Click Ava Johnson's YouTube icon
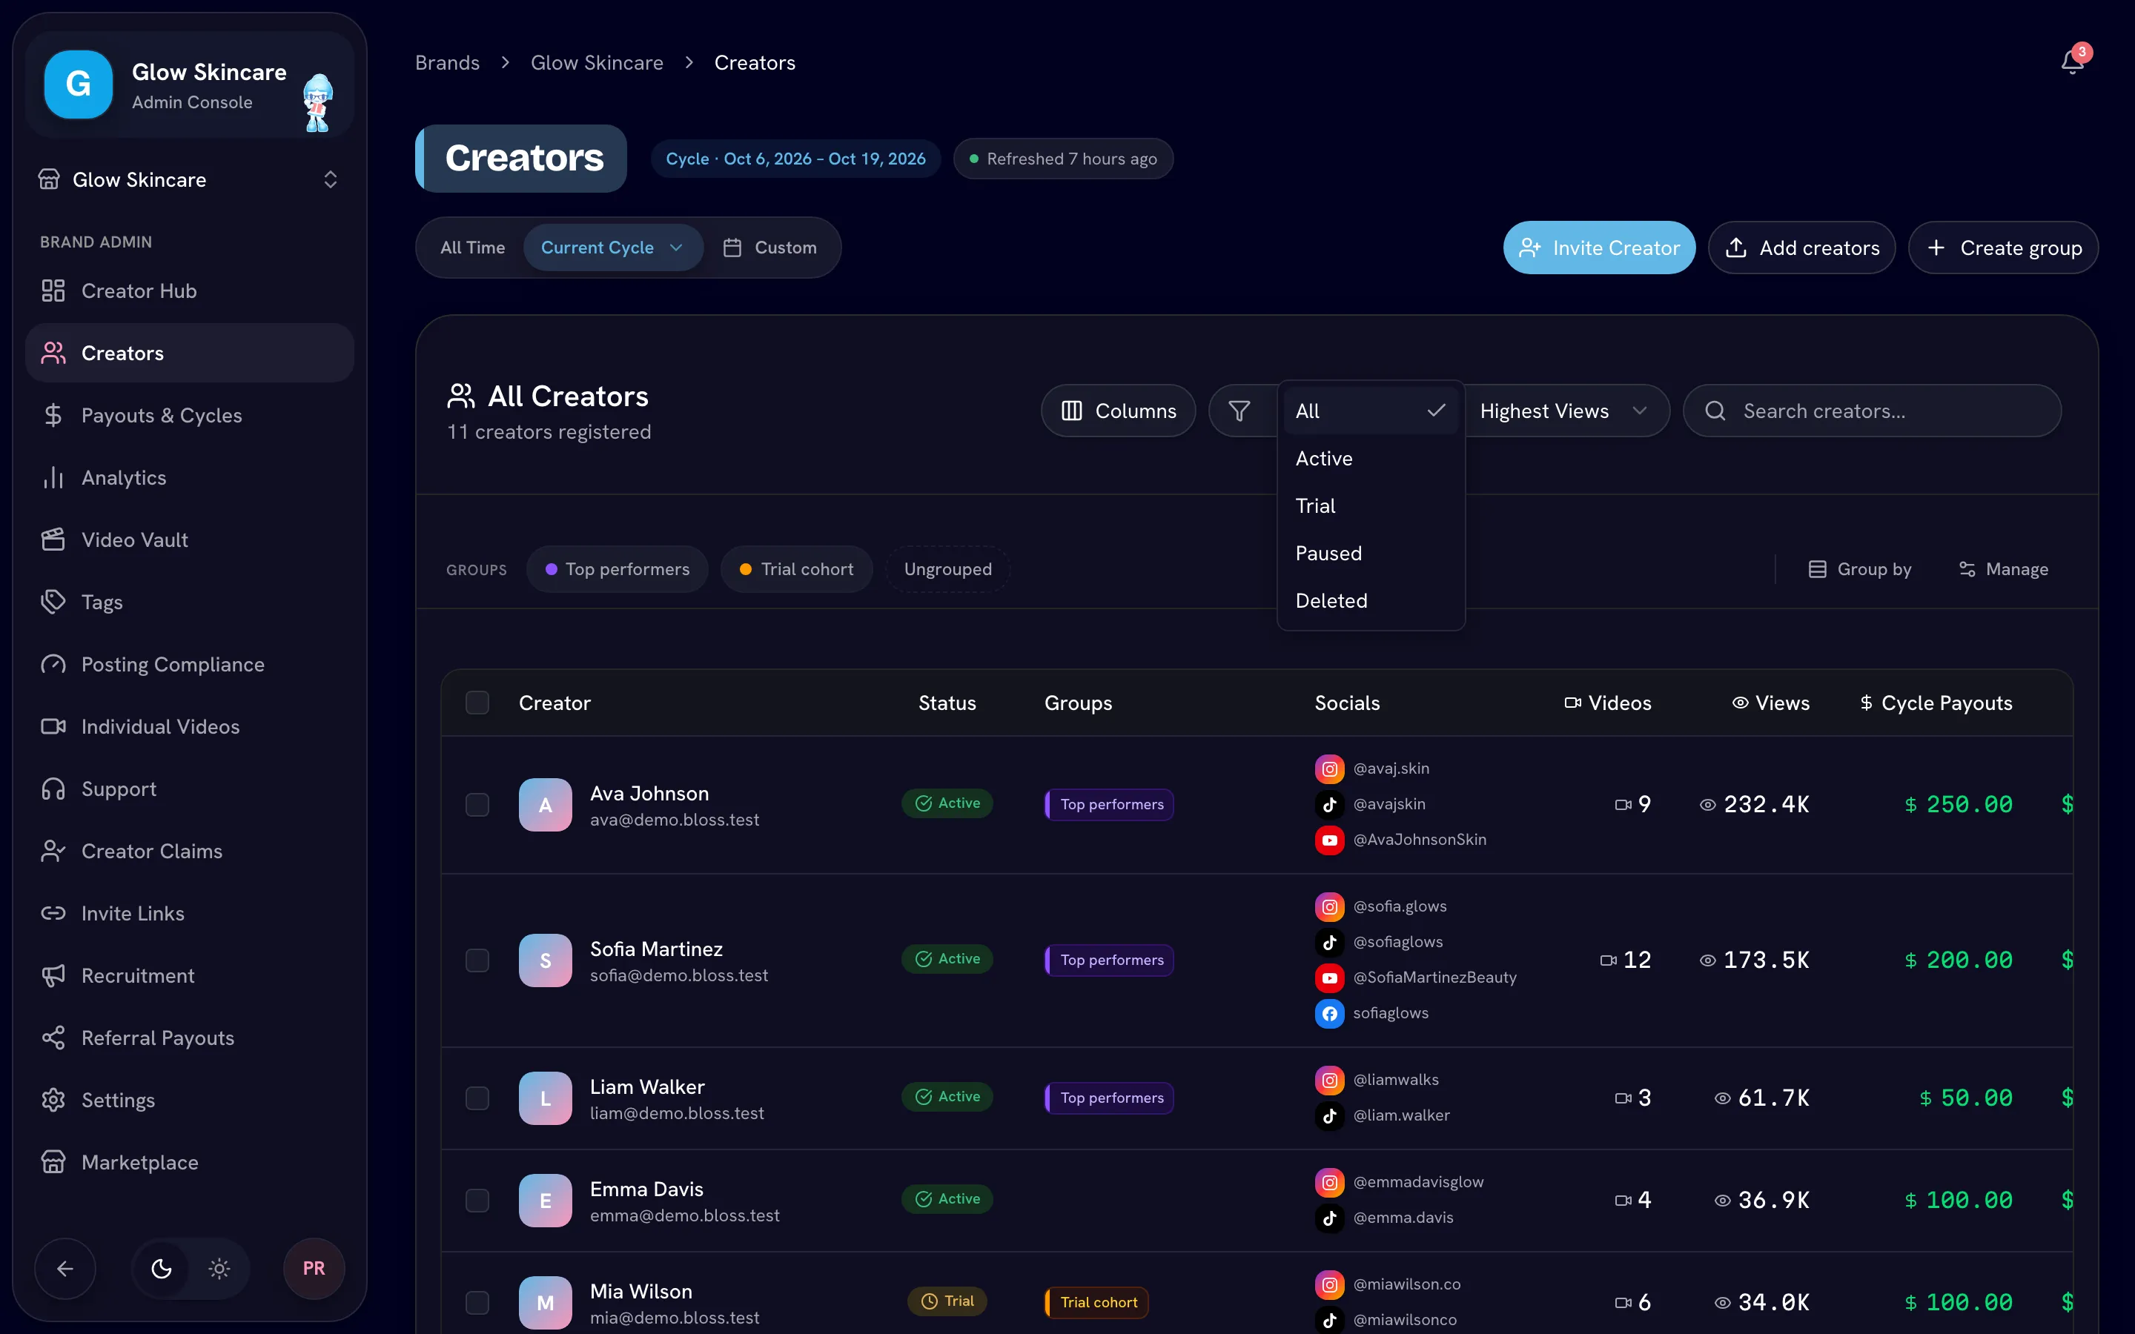 (x=1329, y=840)
